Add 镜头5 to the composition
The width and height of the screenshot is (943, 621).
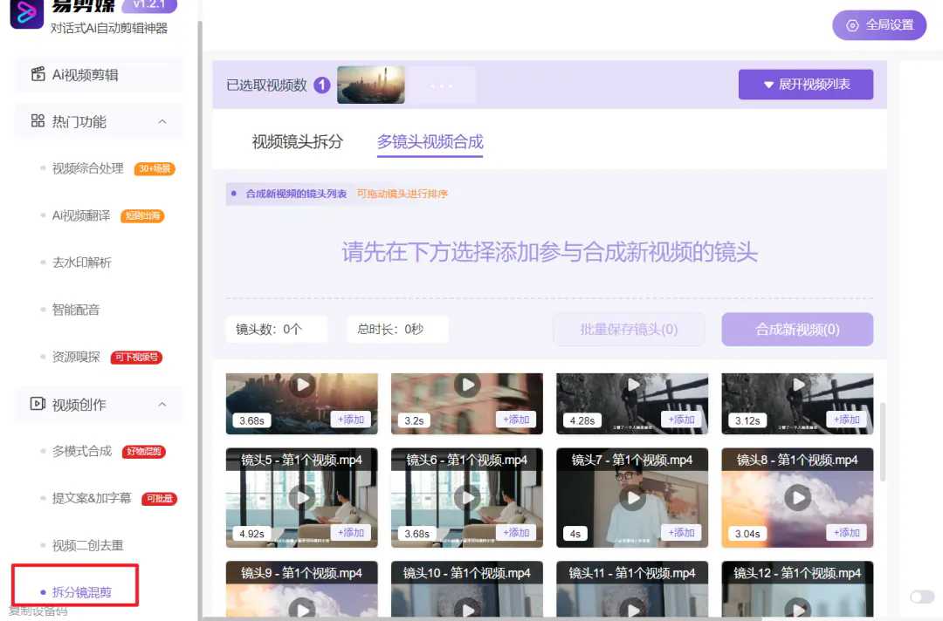point(351,533)
